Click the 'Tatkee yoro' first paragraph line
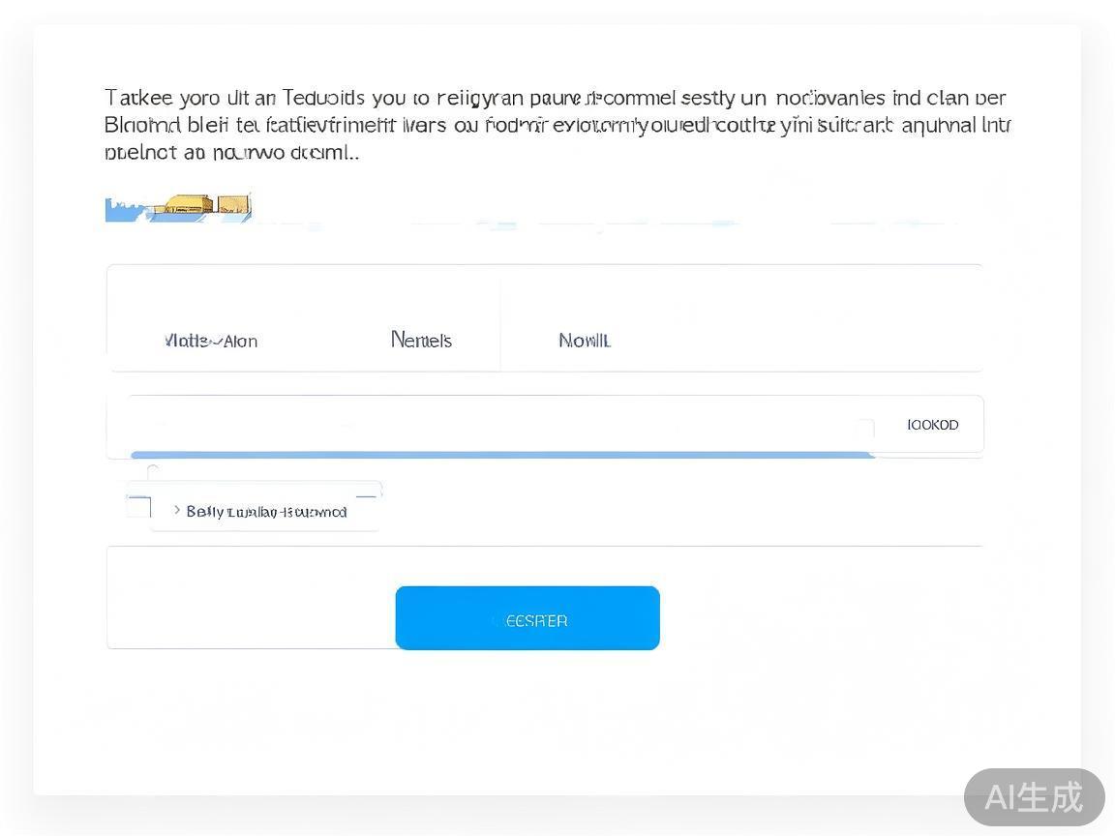 coord(555,98)
